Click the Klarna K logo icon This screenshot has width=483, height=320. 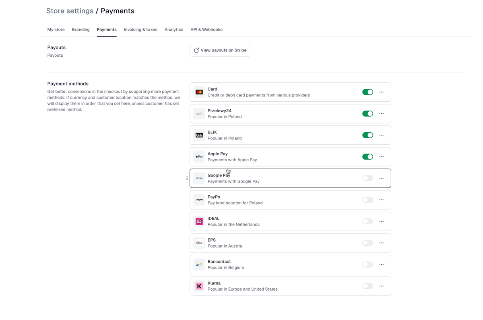click(199, 286)
